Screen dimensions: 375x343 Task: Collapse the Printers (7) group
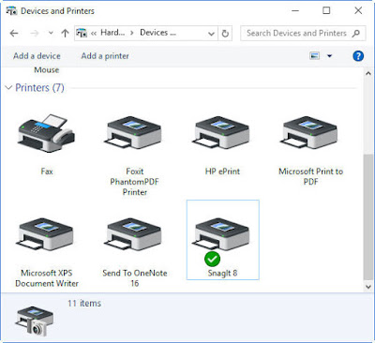[8, 87]
